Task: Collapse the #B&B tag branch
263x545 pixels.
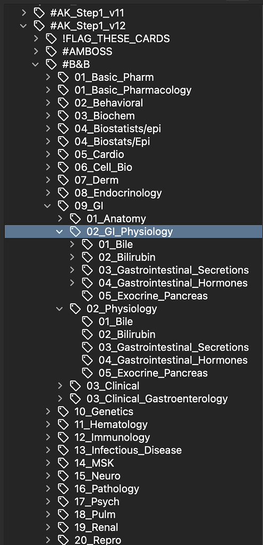Action: [36, 64]
